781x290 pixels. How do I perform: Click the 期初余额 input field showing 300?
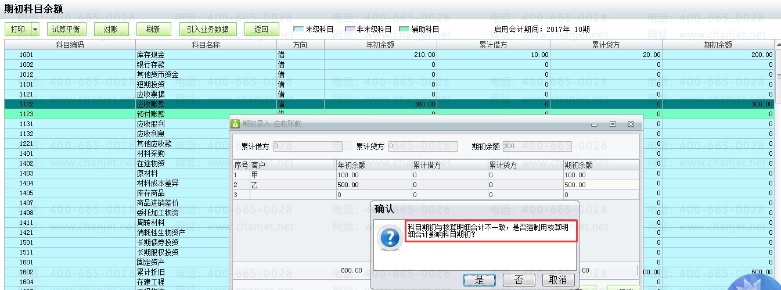537,146
